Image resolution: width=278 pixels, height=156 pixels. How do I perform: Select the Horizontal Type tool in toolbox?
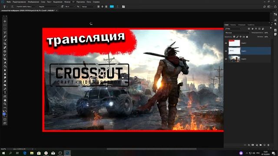click(x=5, y=93)
